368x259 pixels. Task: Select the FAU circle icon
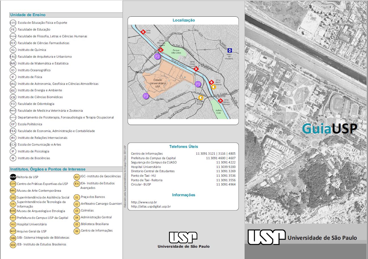click(13, 57)
